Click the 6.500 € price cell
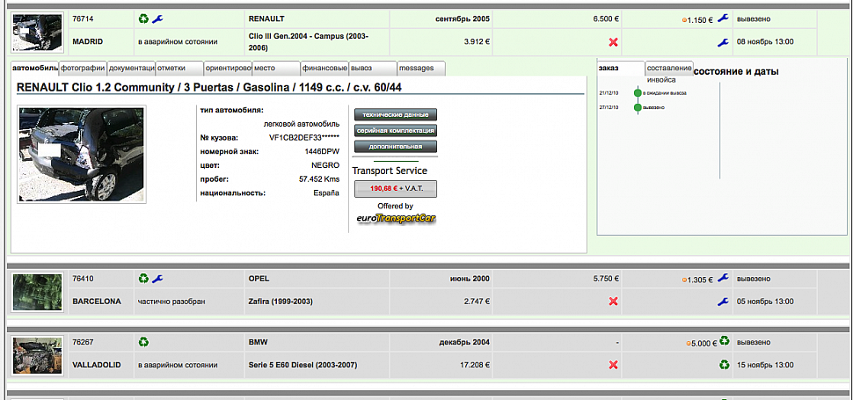Viewport: 853px width, 400px height. pos(557,18)
